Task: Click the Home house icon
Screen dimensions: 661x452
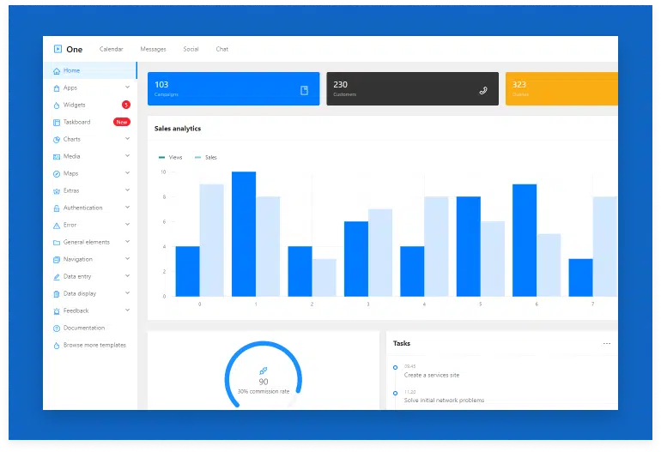Action: 57,71
